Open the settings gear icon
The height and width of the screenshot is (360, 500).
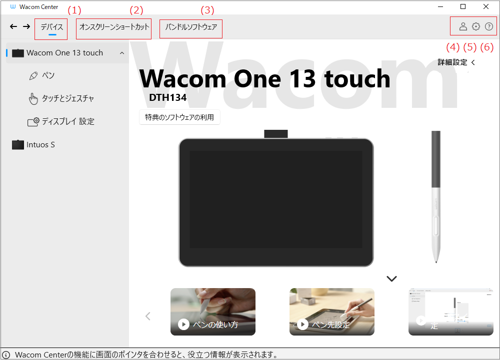tap(475, 26)
